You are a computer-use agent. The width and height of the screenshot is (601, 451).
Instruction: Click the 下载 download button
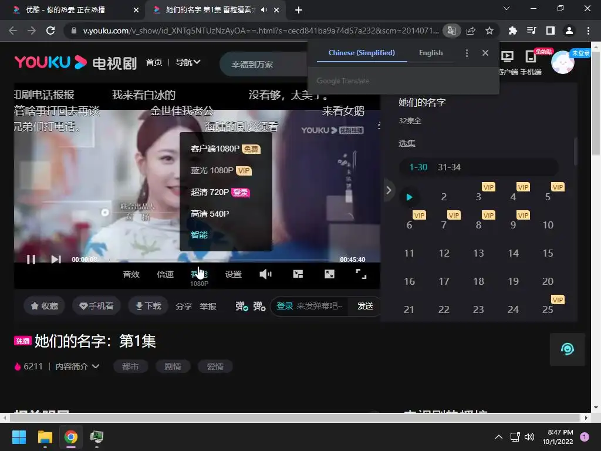click(148, 306)
